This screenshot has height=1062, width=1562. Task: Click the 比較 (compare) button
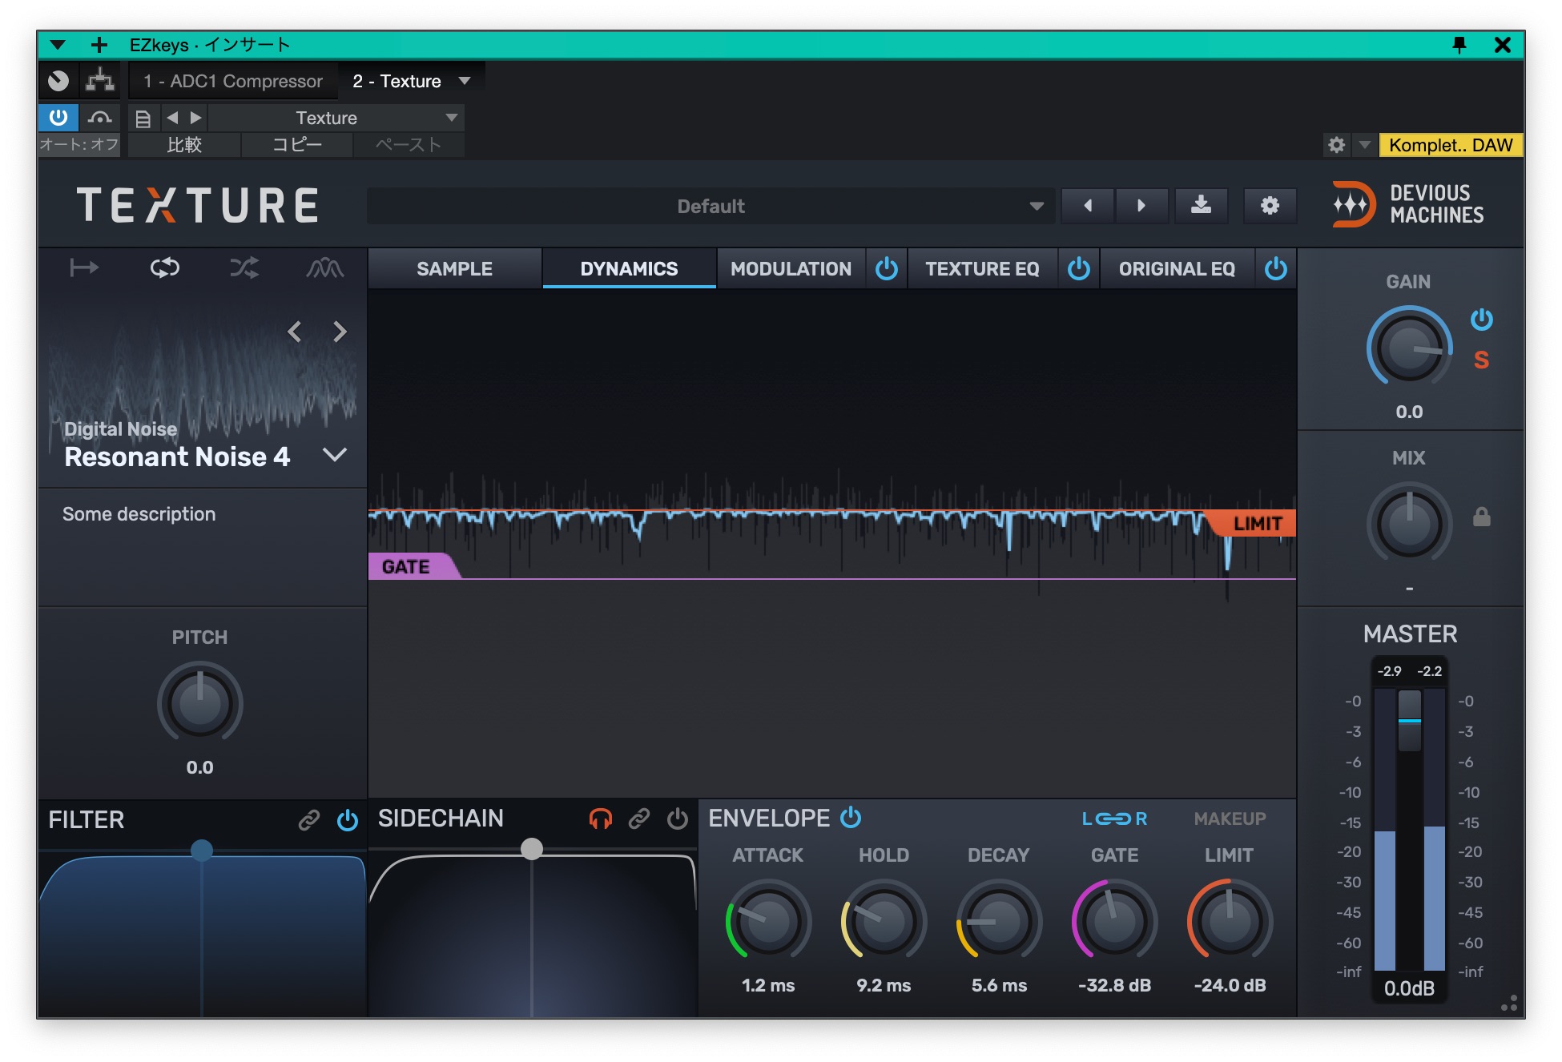[x=184, y=145]
